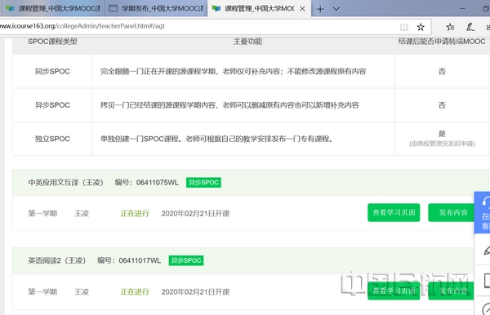Click the 主要功能 column header
The width and height of the screenshot is (490, 315).
coord(247,42)
